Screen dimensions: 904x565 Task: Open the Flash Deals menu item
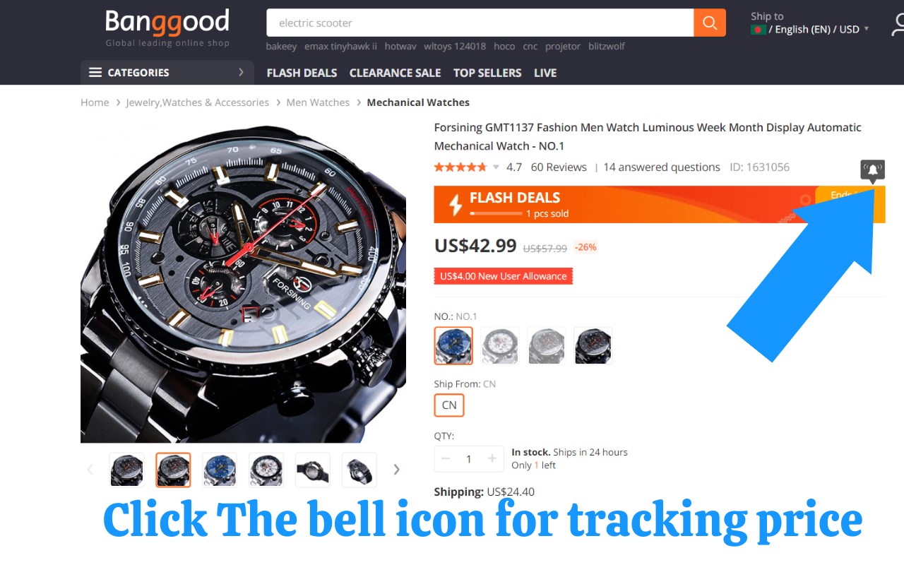302,73
